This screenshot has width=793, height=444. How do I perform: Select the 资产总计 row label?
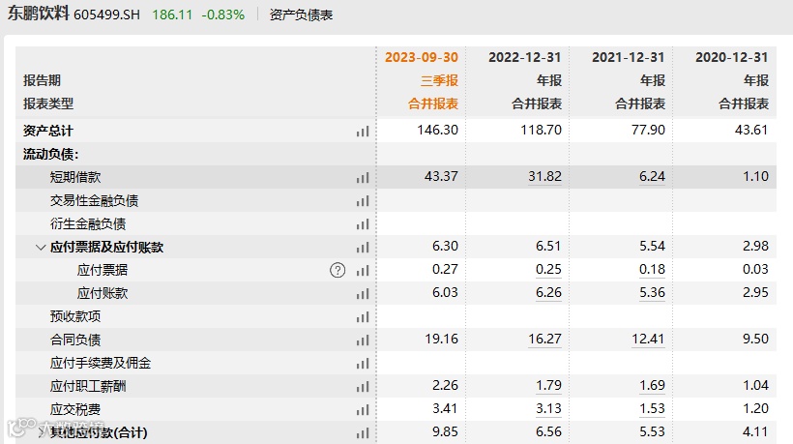[x=48, y=131]
